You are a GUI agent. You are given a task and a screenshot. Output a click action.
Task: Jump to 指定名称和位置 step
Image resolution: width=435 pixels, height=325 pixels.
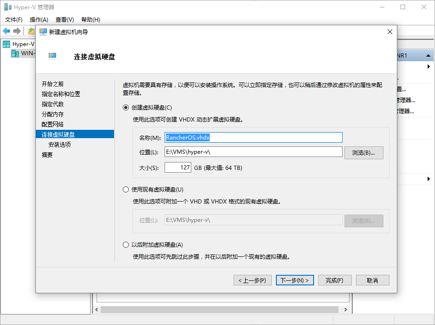[x=61, y=94]
